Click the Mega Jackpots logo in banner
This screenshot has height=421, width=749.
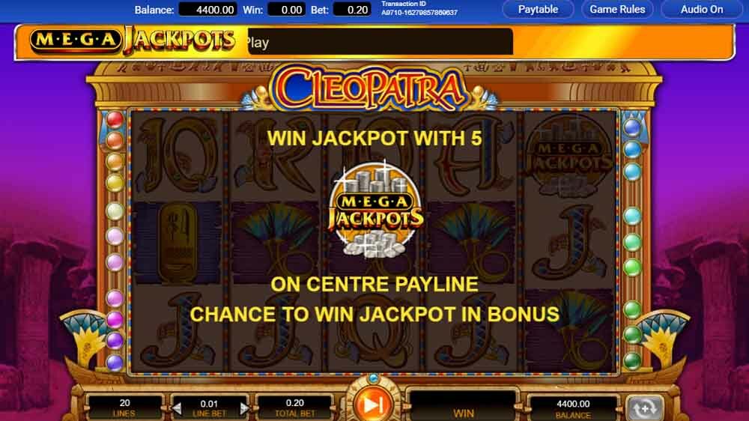[133, 40]
